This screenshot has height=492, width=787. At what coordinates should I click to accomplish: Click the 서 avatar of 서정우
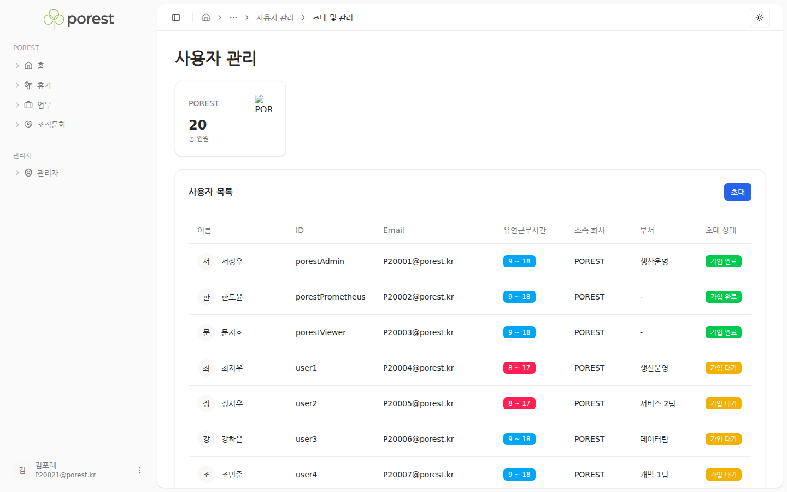pyautogui.click(x=206, y=261)
